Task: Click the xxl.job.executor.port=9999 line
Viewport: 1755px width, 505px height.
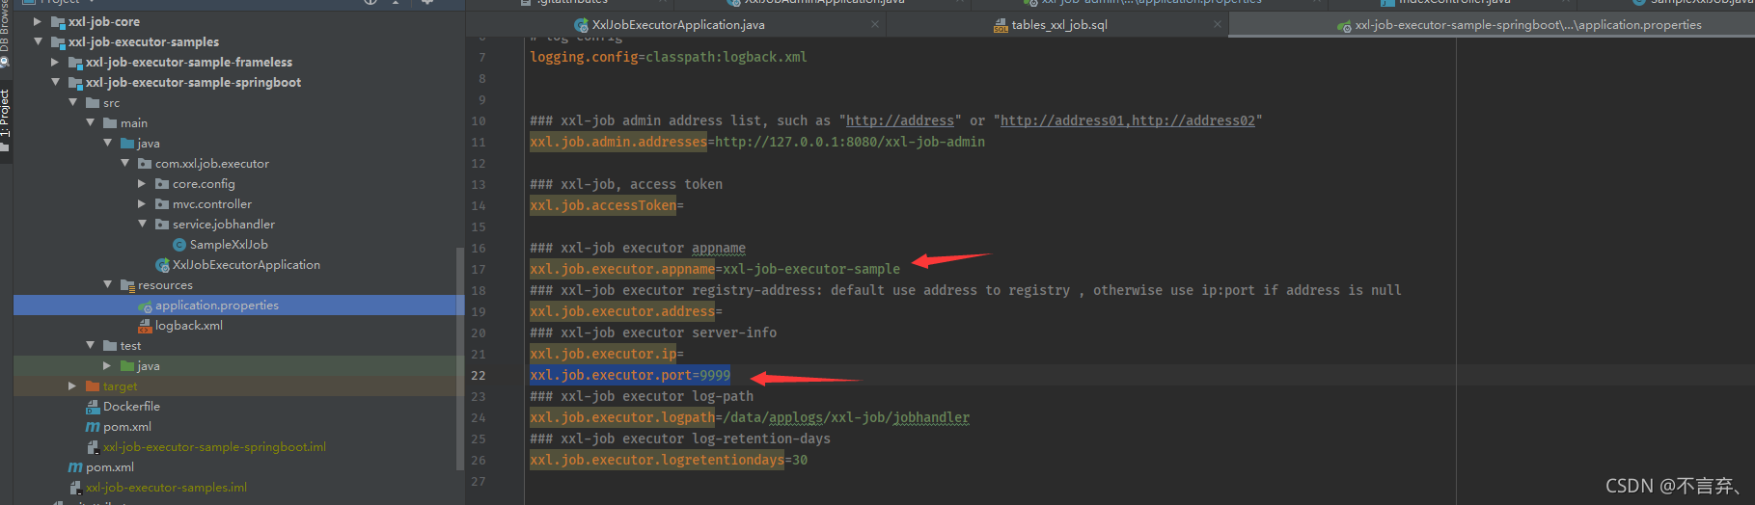Action: pyautogui.click(x=630, y=375)
